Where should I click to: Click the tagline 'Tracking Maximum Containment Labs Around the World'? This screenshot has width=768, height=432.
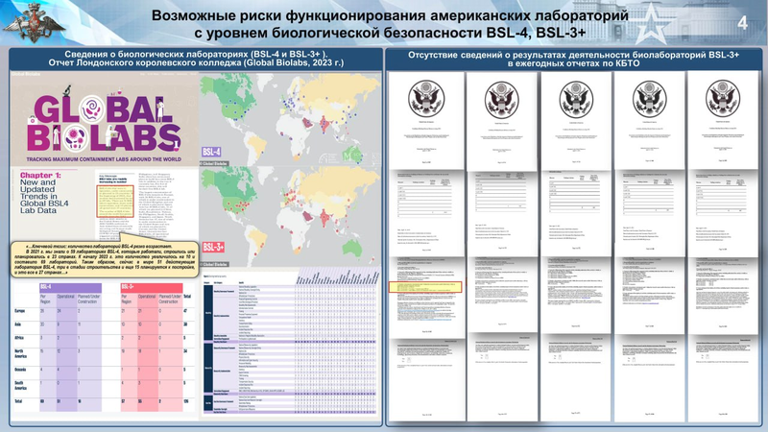tap(104, 159)
